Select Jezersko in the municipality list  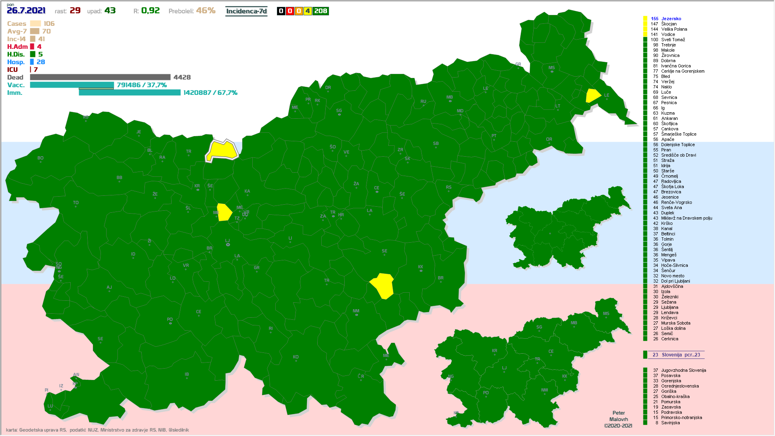671,19
